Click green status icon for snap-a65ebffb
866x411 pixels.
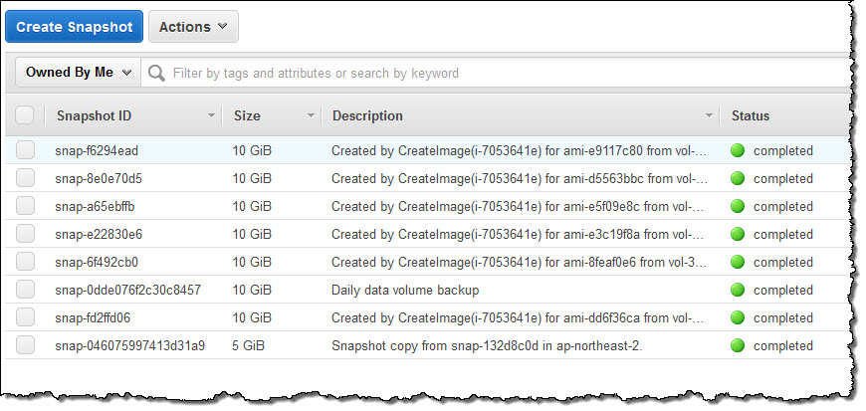tap(738, 207)
